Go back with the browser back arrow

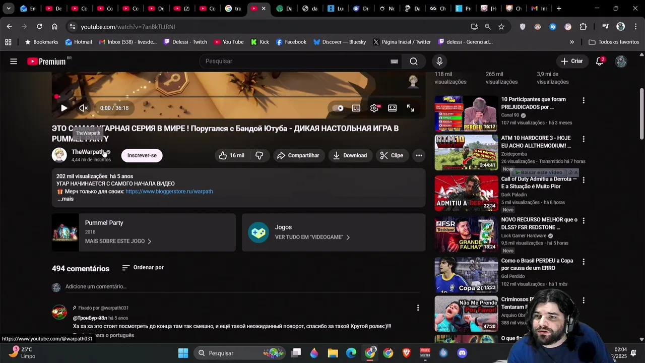point(9,26)
